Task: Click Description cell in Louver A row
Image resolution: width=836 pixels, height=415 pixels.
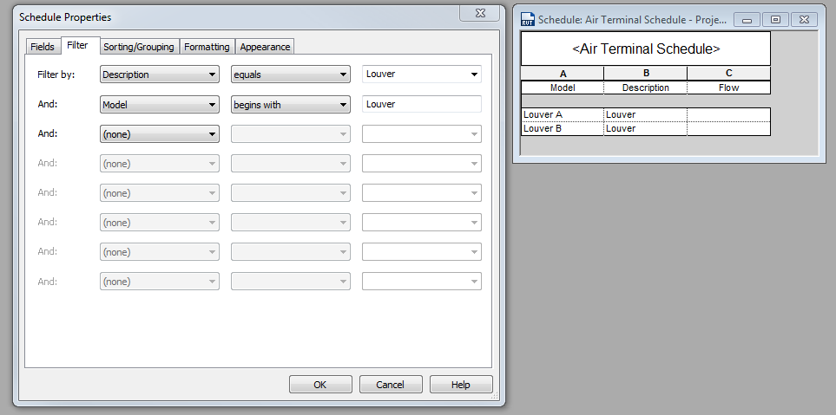Action: pyautogui.click(x=646, y=114)
